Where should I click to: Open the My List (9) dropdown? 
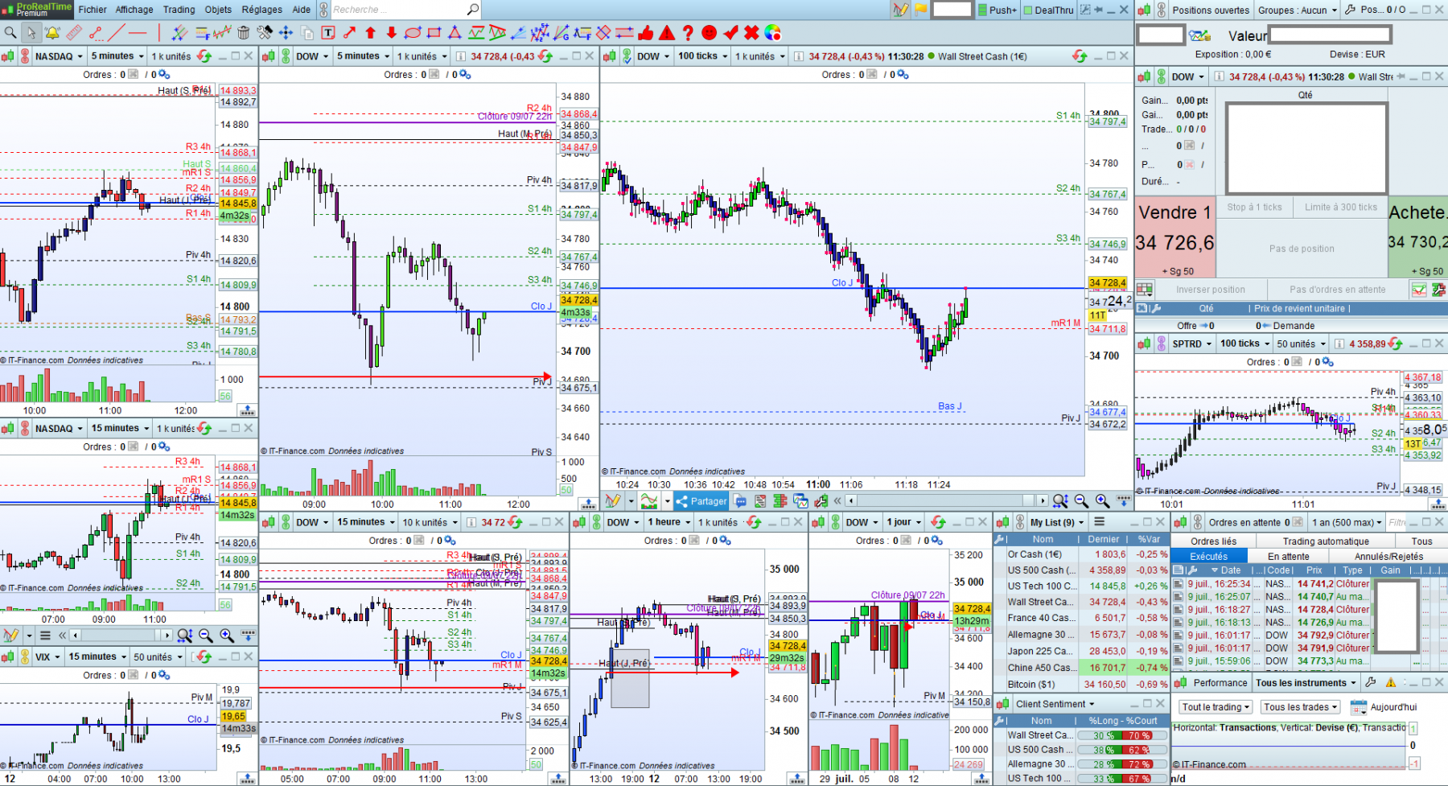pyautogui.click(x=1057, y=522)
